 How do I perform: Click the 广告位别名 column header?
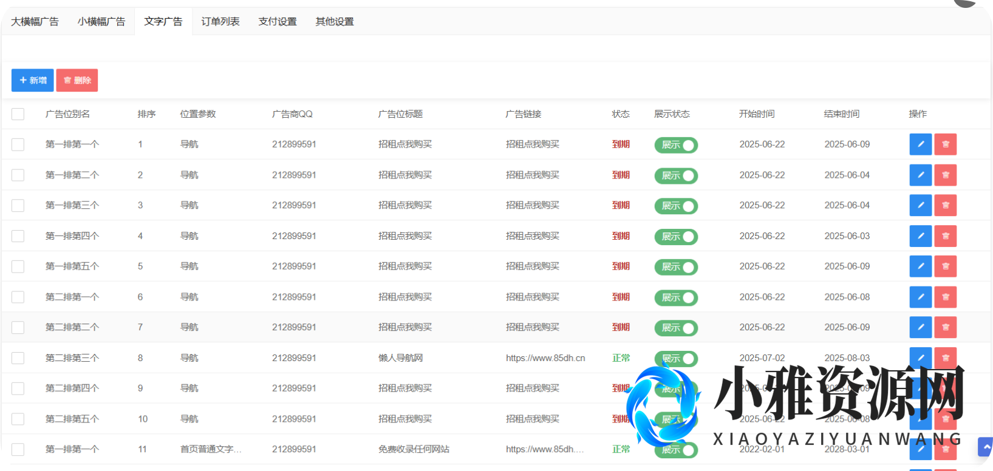(x=67, y=114)
